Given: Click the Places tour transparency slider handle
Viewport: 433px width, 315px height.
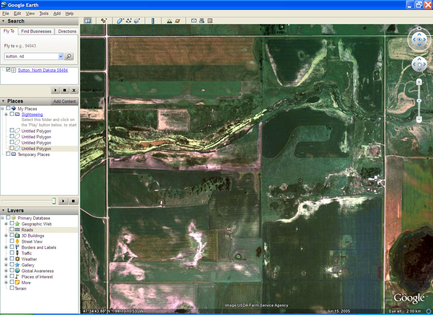Looking at the screenshot, I should 54,201.
